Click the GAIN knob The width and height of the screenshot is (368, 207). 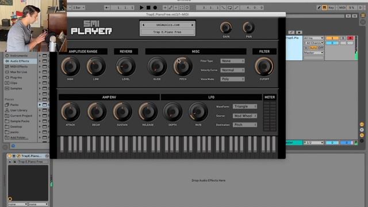point(226,28)
